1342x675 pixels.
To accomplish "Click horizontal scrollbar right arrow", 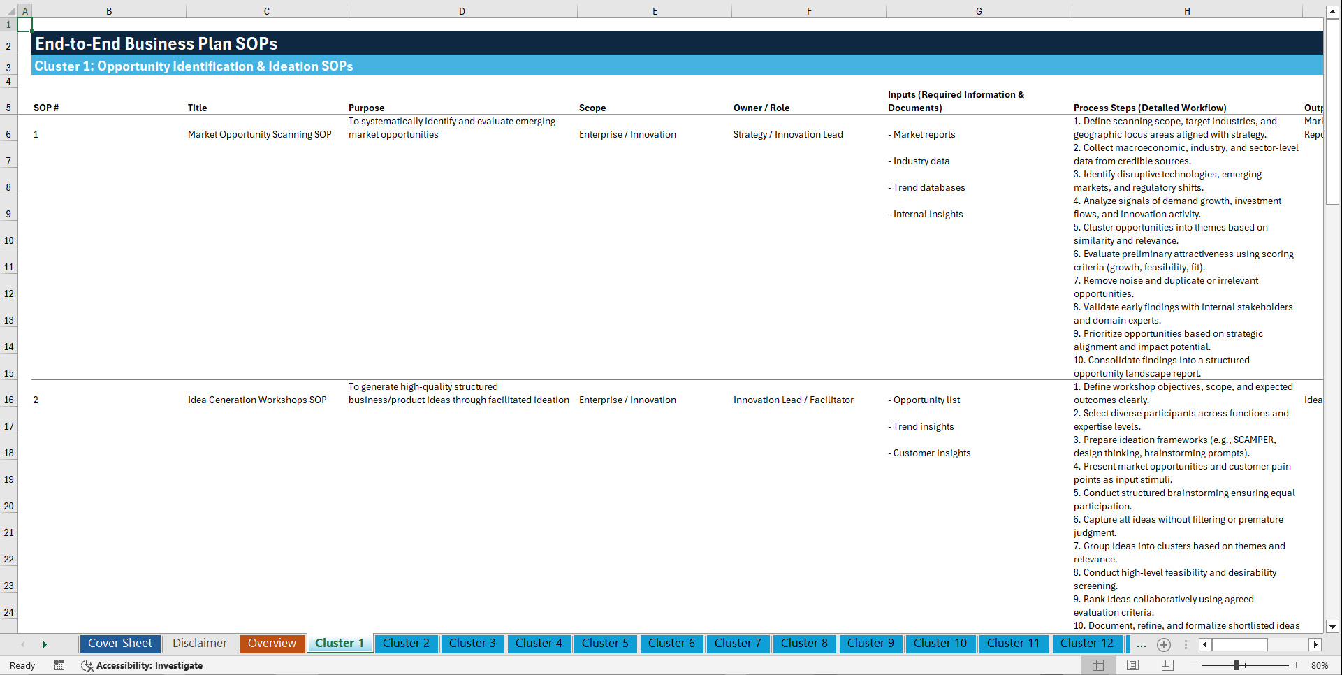I will click(1315, 644).
